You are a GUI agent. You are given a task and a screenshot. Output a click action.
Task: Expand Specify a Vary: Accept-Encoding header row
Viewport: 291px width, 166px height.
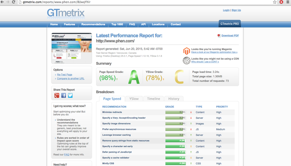(124, 118)
